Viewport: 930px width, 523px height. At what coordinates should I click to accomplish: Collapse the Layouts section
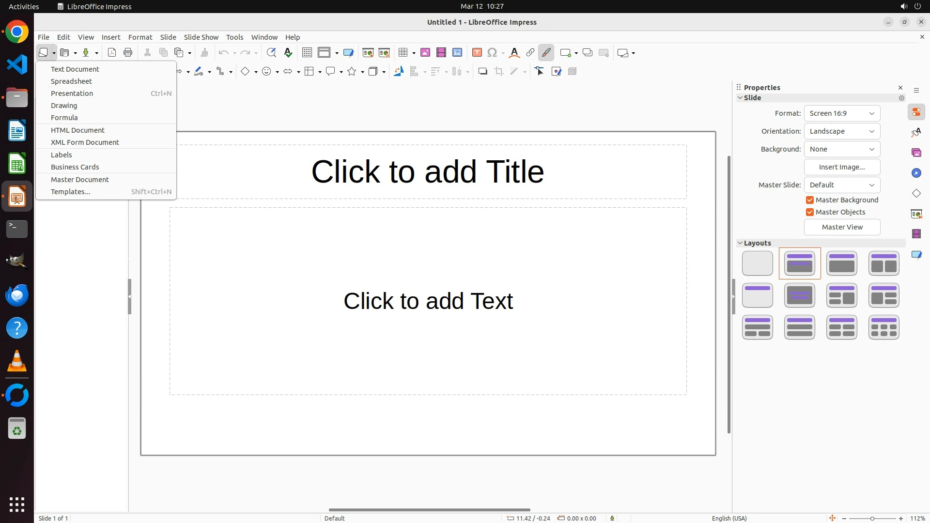coord(740,243)
